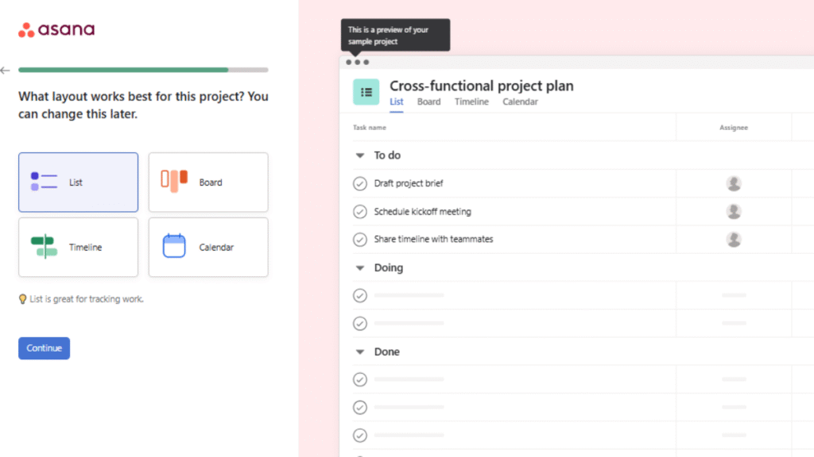Click the project list icon beside the title
This screenshot has height=457, width=814.
(366, 91)
